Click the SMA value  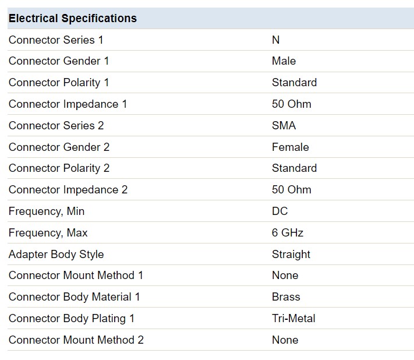[x=284, y=125]
